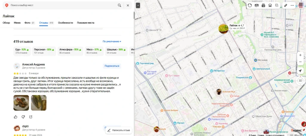Click the my-location arrow button
The height and width of the screenshot is (136, 306).
[x=300, y=71]
